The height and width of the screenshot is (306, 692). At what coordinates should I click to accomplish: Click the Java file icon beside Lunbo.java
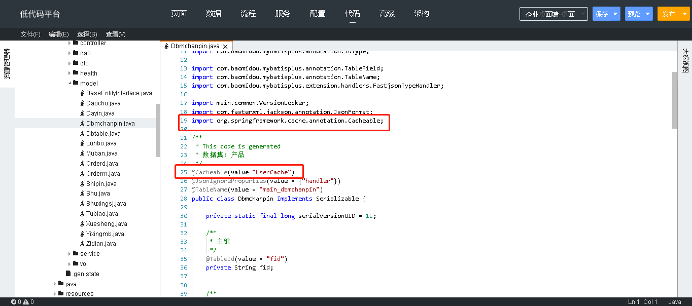[x=82, y=143]
